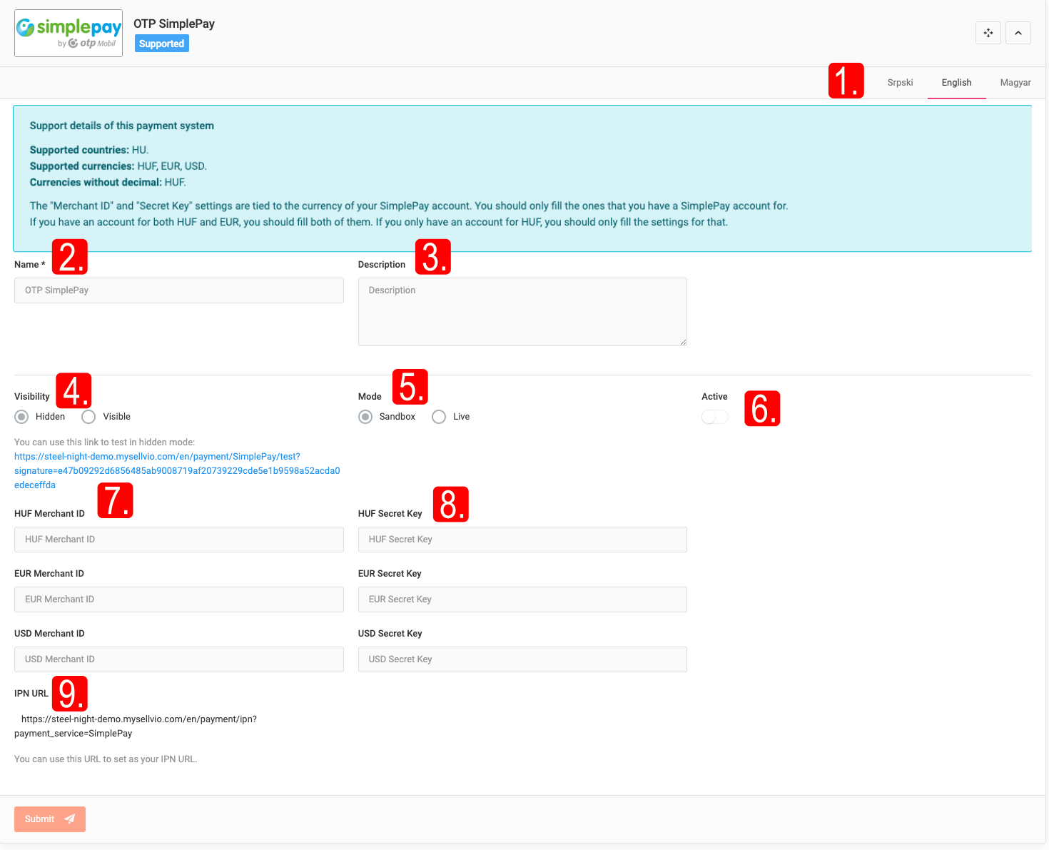Choose Live mode
The width and height of the screenshot is (1049, 850).
(x=439, y=417)
